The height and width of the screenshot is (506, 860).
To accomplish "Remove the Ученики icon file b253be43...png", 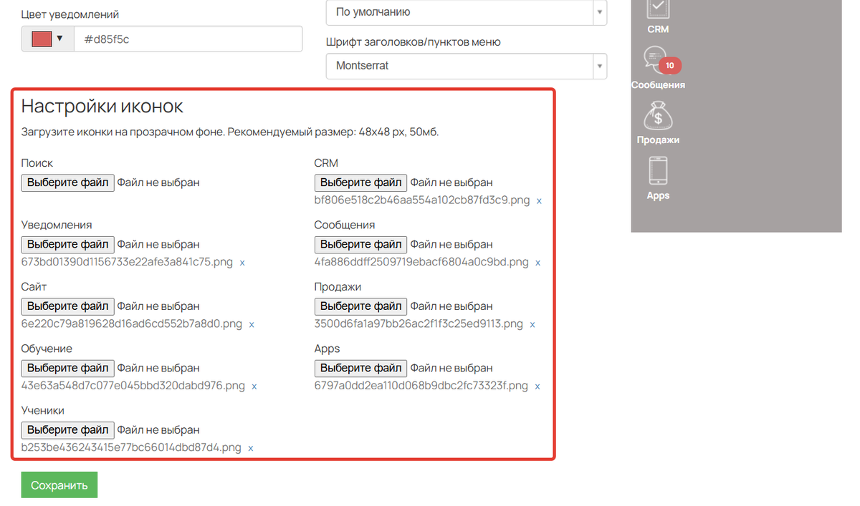I will 251,449.
